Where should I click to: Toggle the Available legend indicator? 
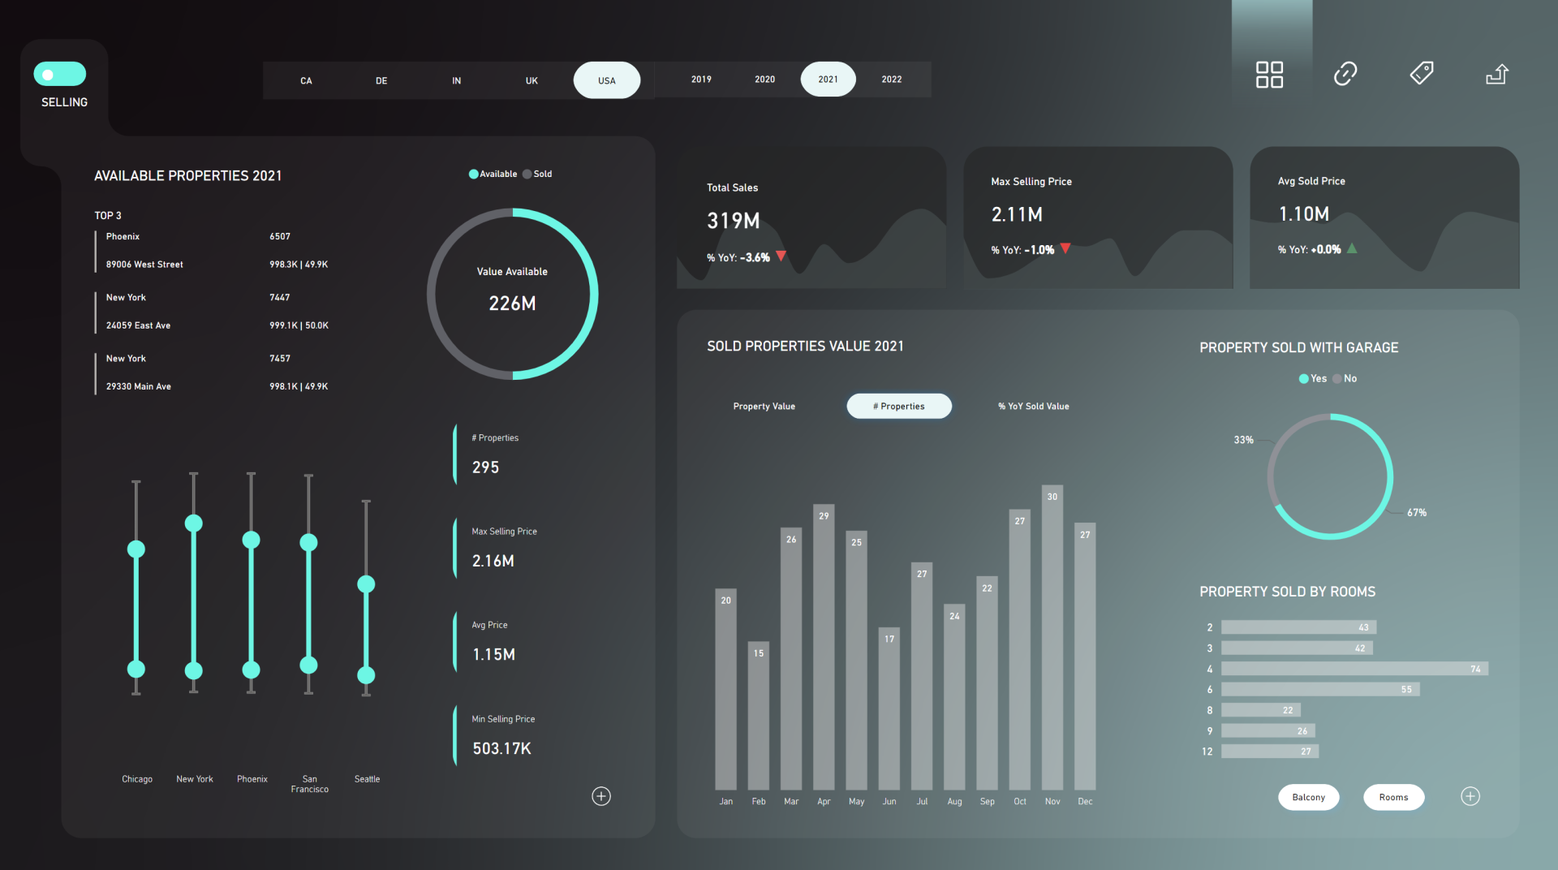473,173
